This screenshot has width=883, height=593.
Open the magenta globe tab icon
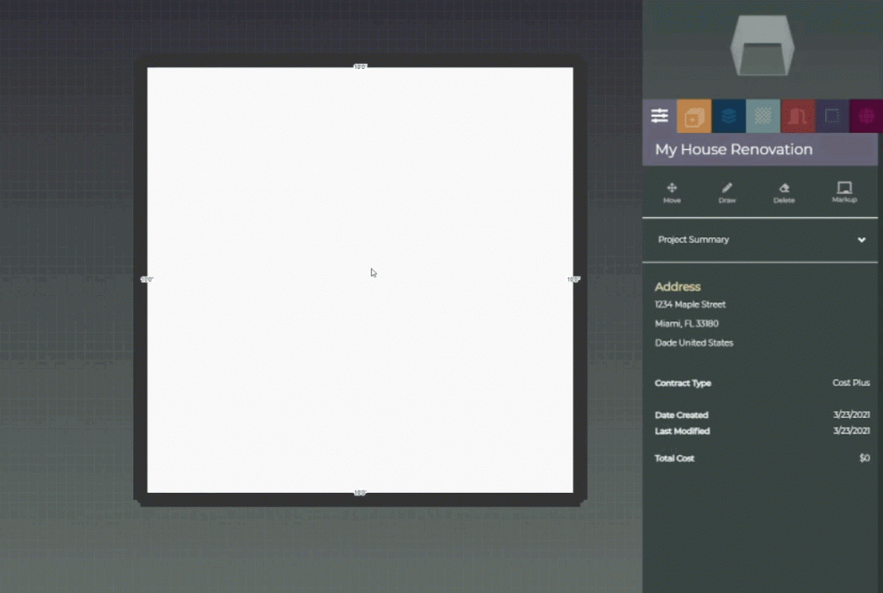pyautogui.click(x=866, y=115)
